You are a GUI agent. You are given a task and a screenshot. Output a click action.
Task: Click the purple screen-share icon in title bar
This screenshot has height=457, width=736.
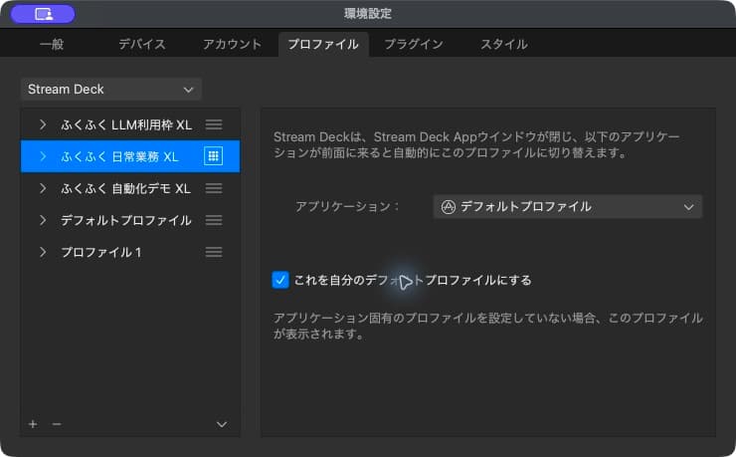click(x=43, y=14)
